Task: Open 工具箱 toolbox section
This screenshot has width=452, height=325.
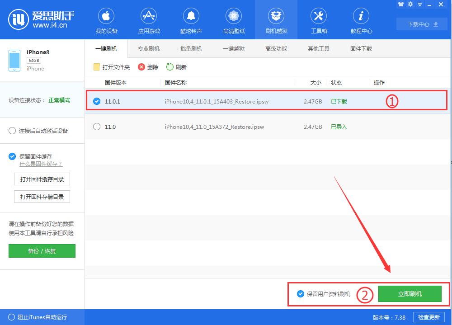Action: [x=319, y=20]
